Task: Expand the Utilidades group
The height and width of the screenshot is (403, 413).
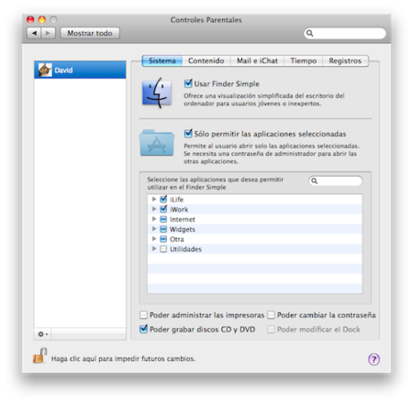Action: [154, 249]
